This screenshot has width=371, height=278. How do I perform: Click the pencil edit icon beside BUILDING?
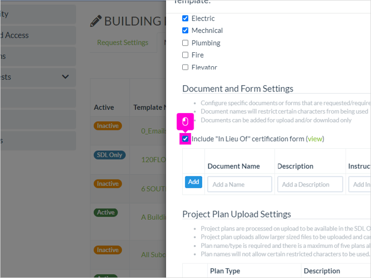[x=96, y=21]
